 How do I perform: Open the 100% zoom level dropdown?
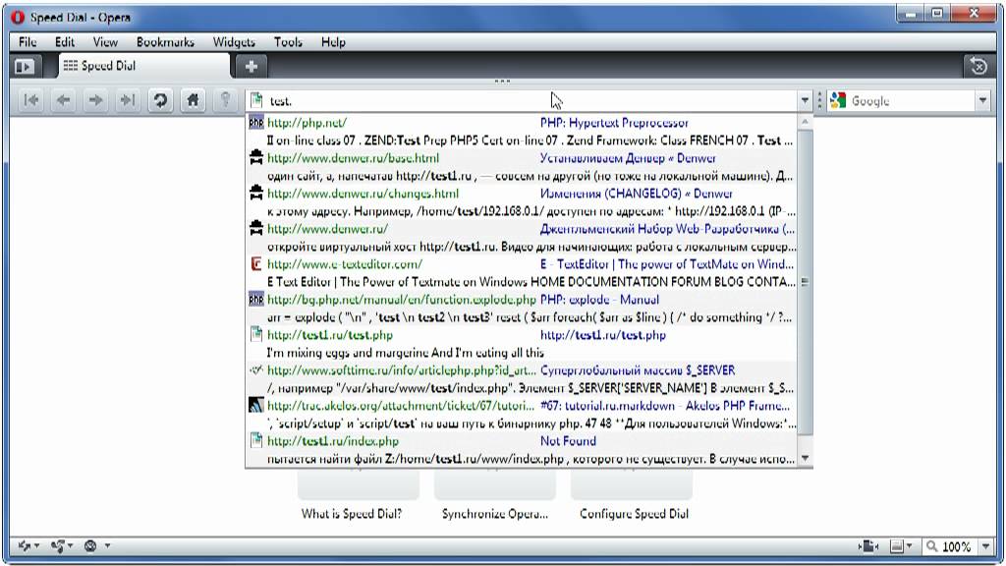[986, 546]
